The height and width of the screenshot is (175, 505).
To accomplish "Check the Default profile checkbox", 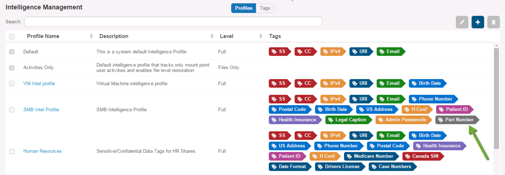I will click(x=12, y=52).
